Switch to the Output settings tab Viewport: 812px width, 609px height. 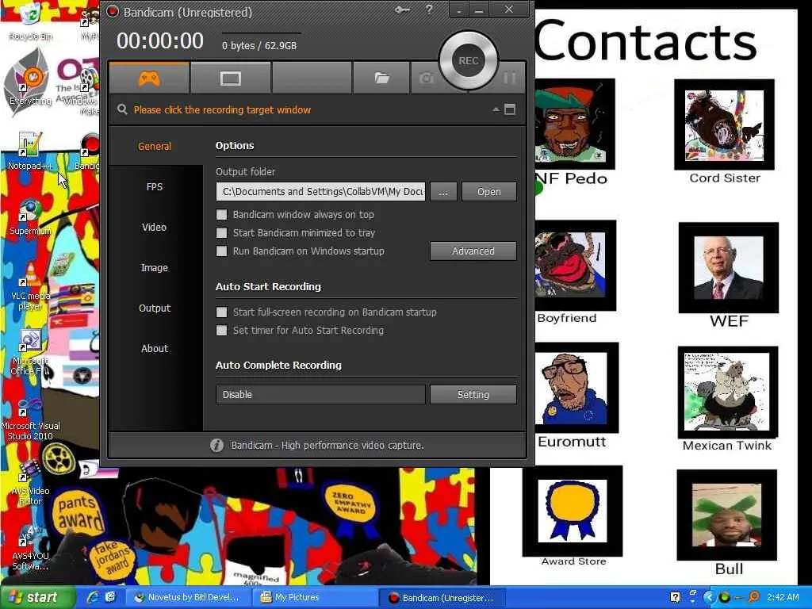pos(155,308)
